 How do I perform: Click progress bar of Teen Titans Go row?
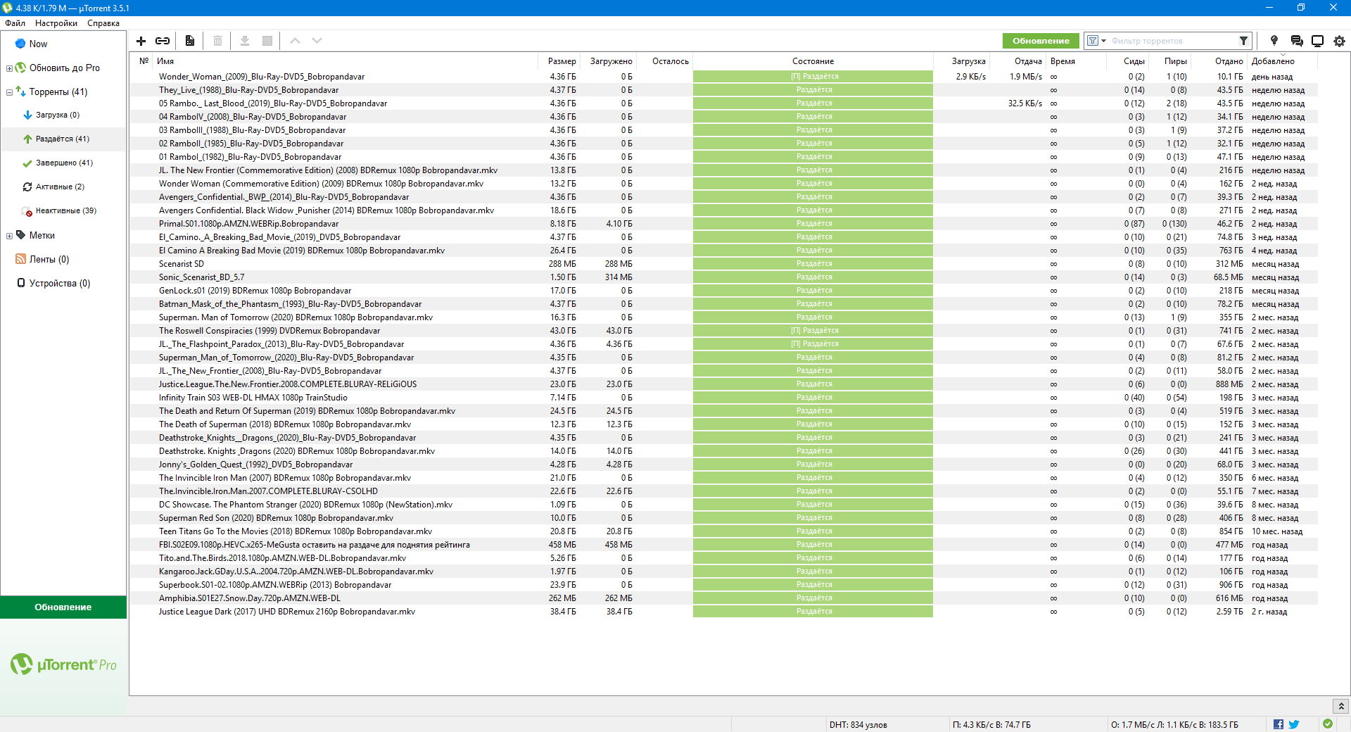pyautogui.click(x=813, y=531)
